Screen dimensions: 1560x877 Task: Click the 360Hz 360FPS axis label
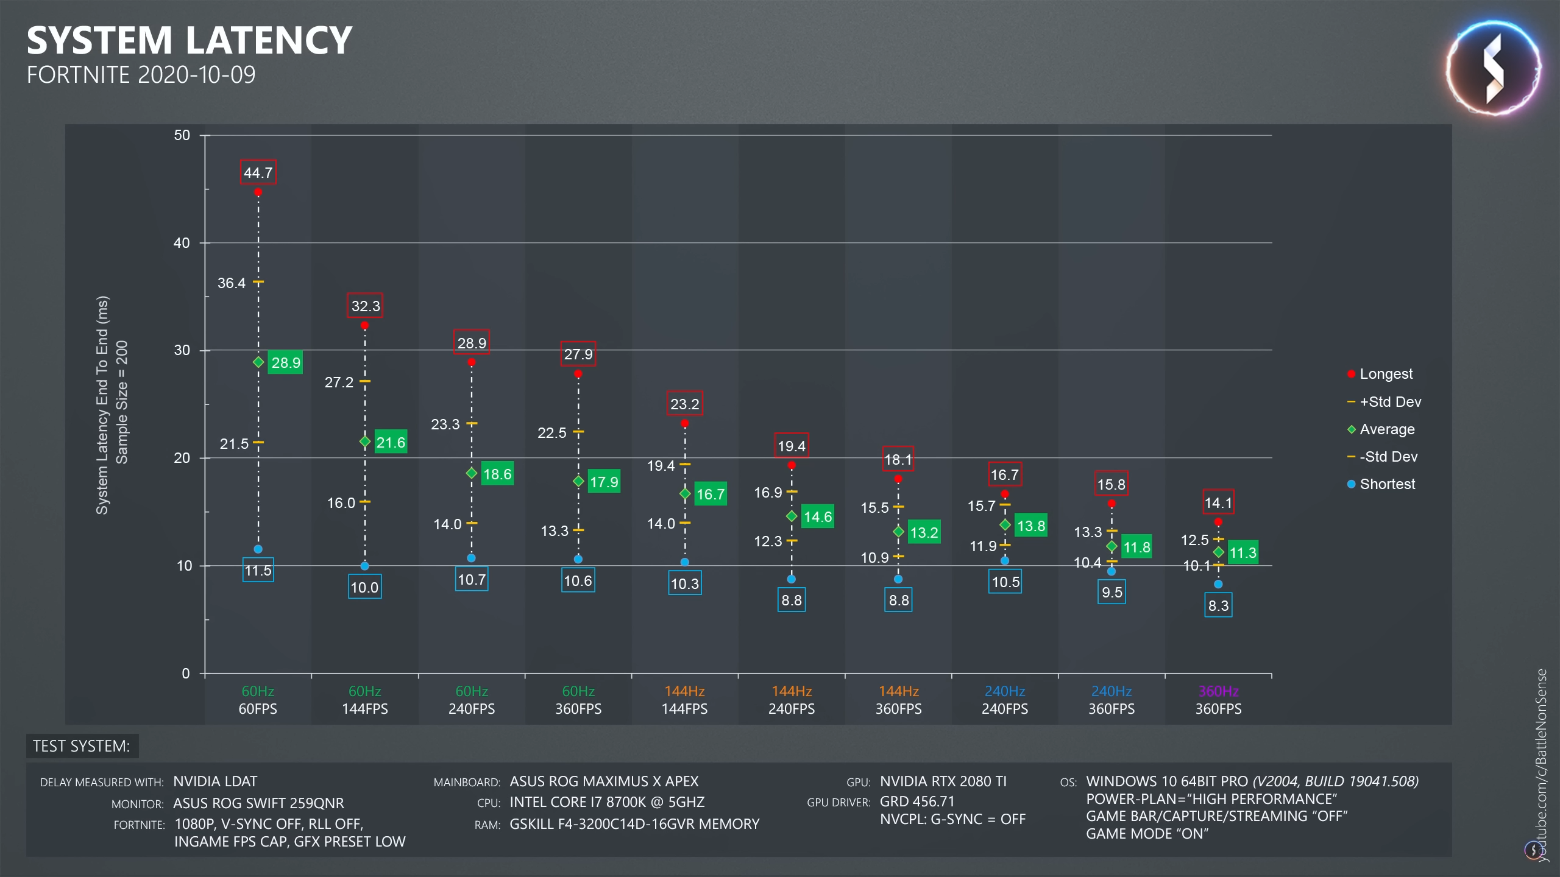pyautogui.click(x=1218, y=700)
